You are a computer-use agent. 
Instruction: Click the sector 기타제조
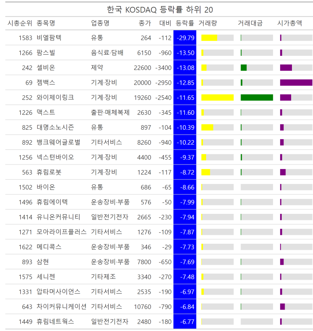click(103, 277)
